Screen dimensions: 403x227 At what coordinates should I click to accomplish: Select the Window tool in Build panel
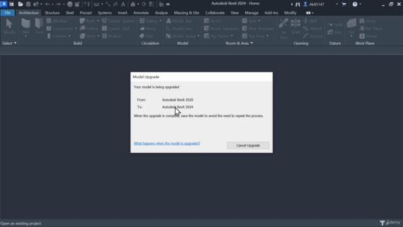click(57, 21)
